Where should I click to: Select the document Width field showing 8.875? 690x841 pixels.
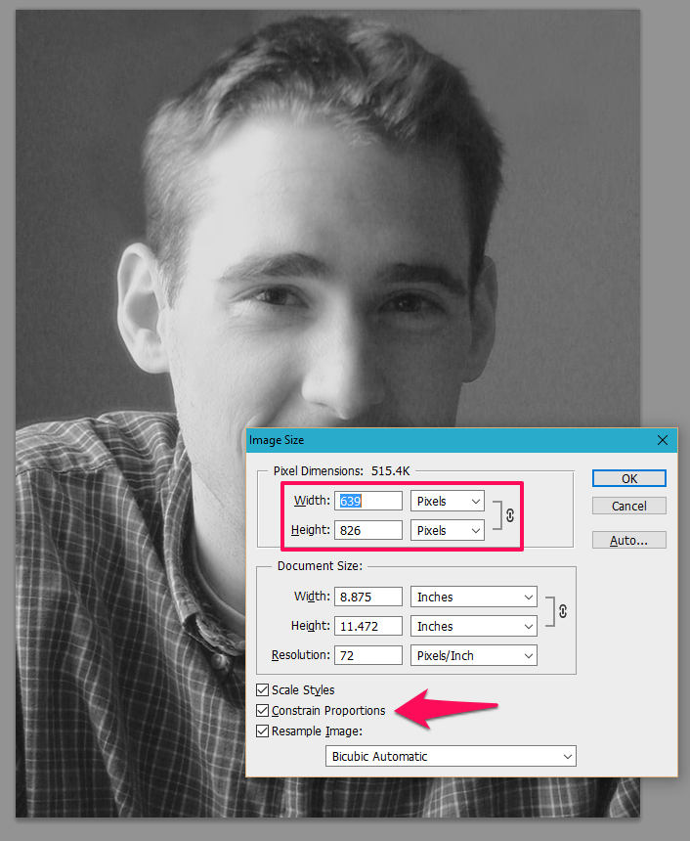coord(368,597)
